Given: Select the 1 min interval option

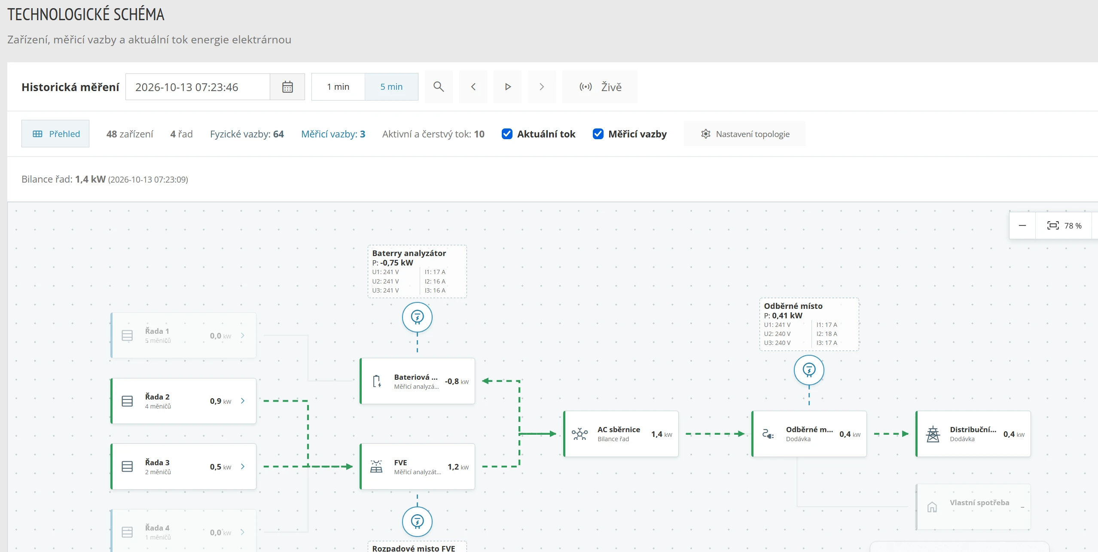Looking at the screenshot, I should 338,87.
